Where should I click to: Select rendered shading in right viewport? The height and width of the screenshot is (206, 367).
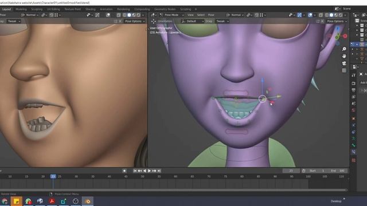[341, 15]
